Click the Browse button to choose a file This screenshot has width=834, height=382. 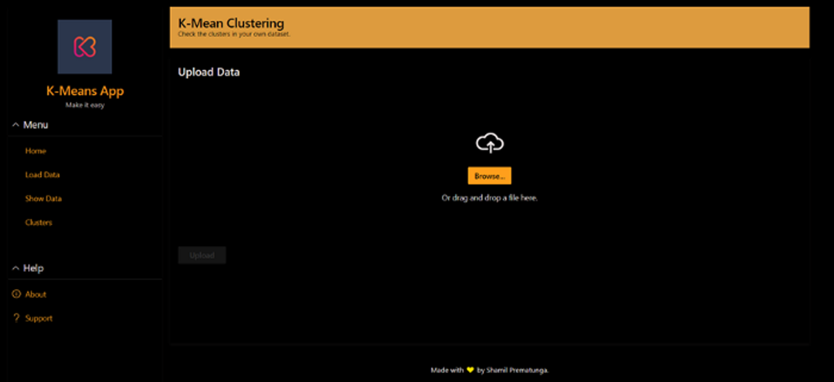(x=489, y=175)
